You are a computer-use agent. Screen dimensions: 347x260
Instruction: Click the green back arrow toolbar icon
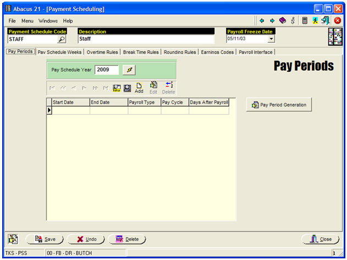(x=262, y=20)
